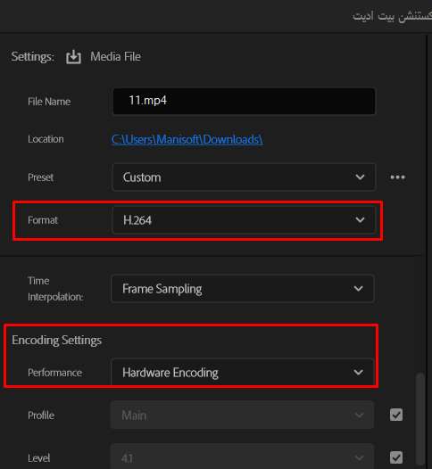The width and height of the screenshot is (432, 469).
Task: Click the Performance chevron arrow
Action: coord(358,373)
